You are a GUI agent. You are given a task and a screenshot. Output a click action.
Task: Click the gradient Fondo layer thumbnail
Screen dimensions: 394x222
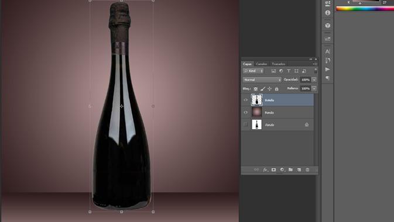point(256,112)
